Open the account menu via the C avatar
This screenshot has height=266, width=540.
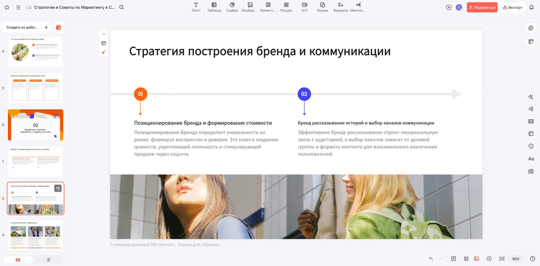458,7
